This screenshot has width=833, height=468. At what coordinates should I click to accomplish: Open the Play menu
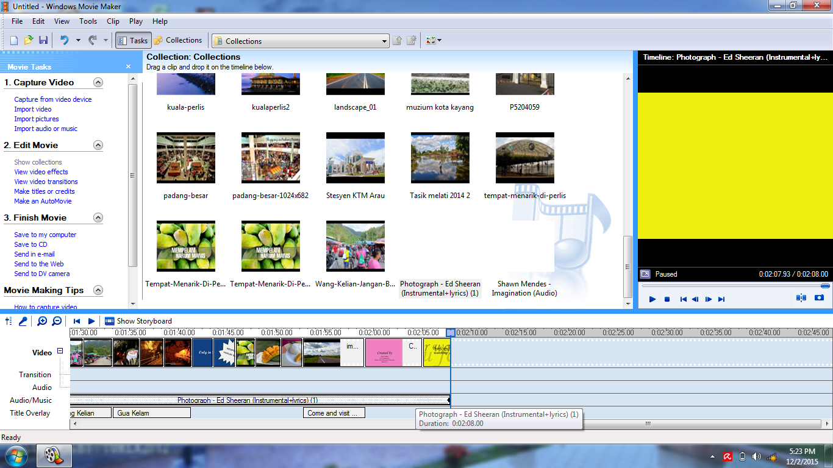point(136,21)
